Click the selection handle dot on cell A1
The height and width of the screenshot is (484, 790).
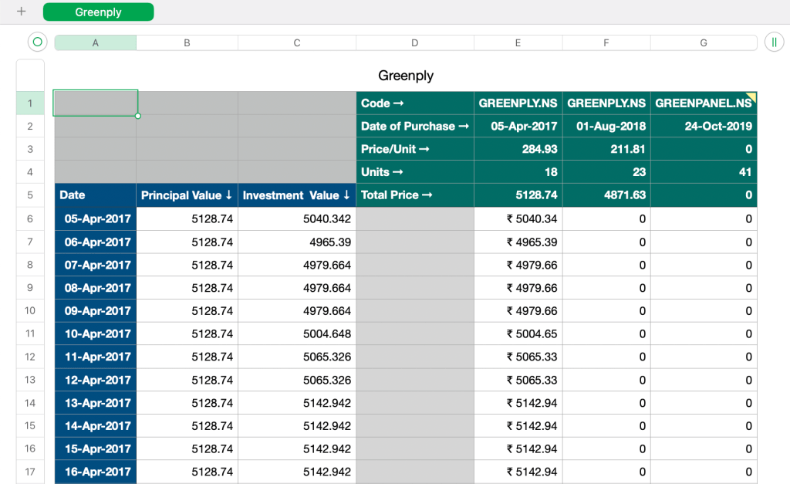pos(138,116)
